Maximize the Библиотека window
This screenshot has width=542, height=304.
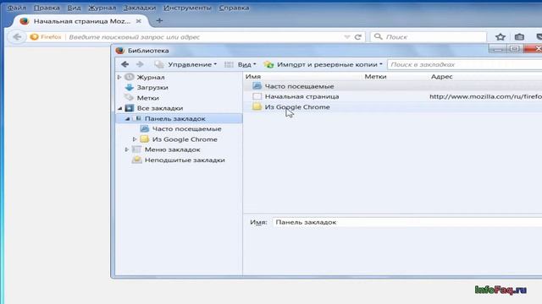click(514, 49)
